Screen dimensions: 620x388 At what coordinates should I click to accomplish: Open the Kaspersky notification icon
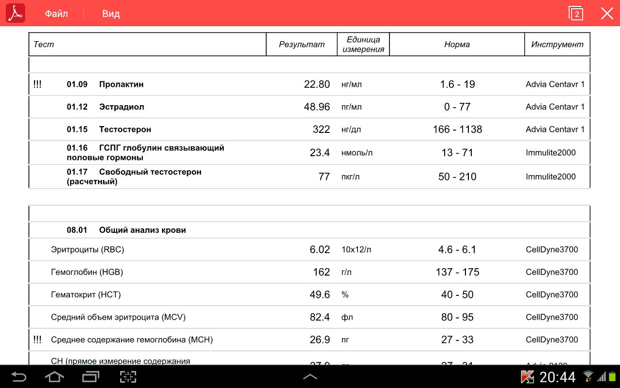527,377
